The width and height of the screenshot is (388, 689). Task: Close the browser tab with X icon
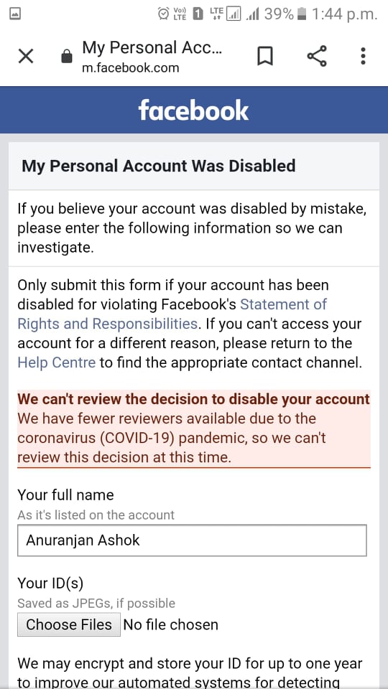[26, 56]
